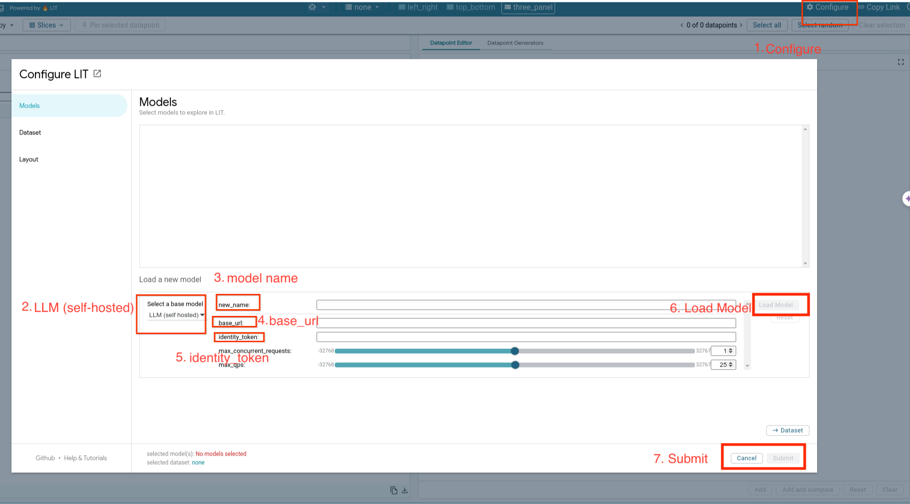910x504 pixels.
Task: Click the max_qps slider handle
Action: pyautogui.click(x=515, y=365)
